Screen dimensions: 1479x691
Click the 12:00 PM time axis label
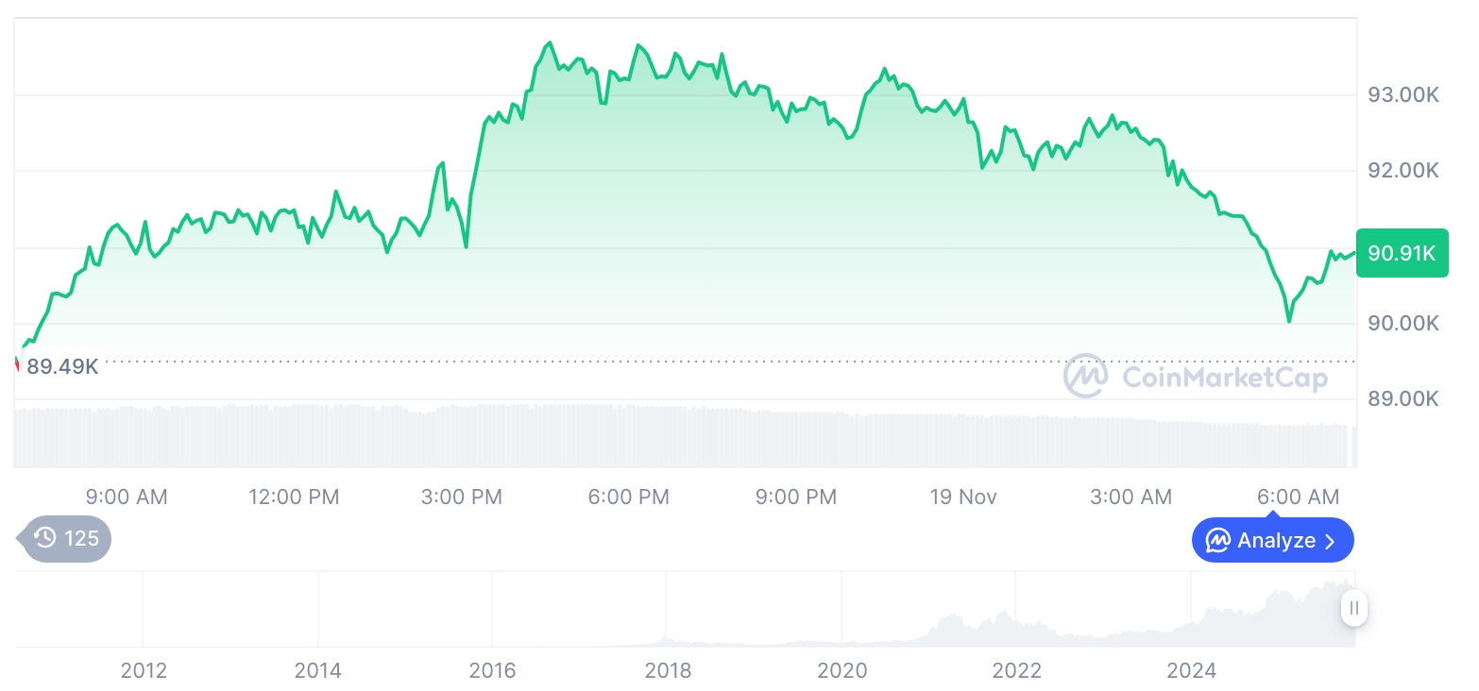pyautogui.click(x=293, y=497)
